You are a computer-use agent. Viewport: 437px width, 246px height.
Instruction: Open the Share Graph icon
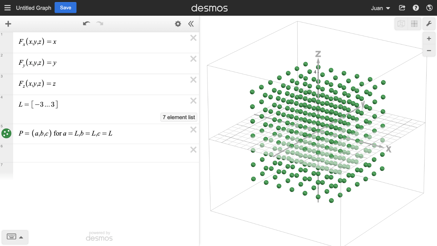click(x=402, y=8)
